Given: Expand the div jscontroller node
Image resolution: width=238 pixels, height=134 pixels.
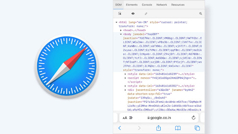Looking at the screenshot, I should tap(125, 90).
